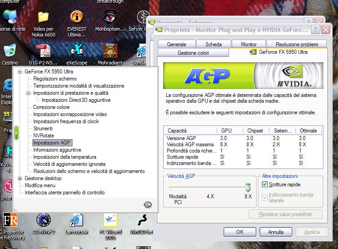
Task: Click the Ottimale column header
Action: 309,131
